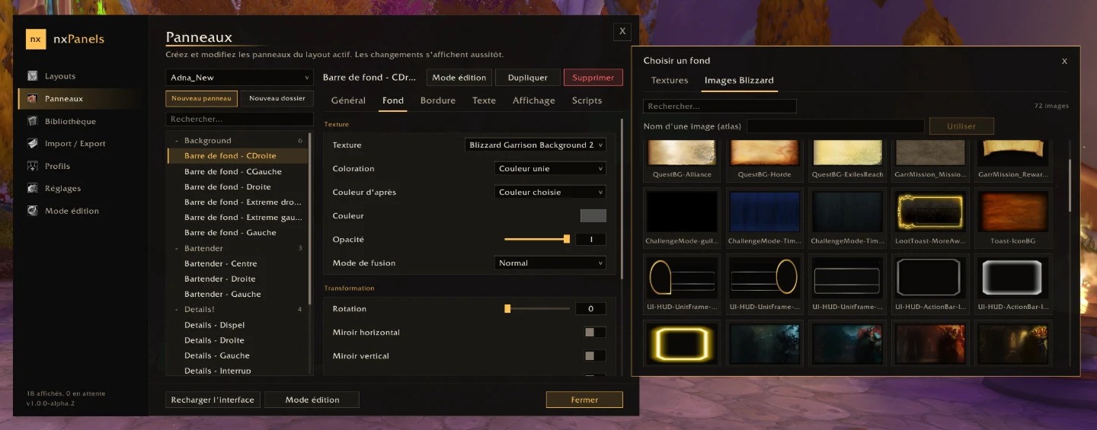This screenshot has width=1097, height=430.
Task: Open the Coloration dropdown
Action: tap(550, 168)
